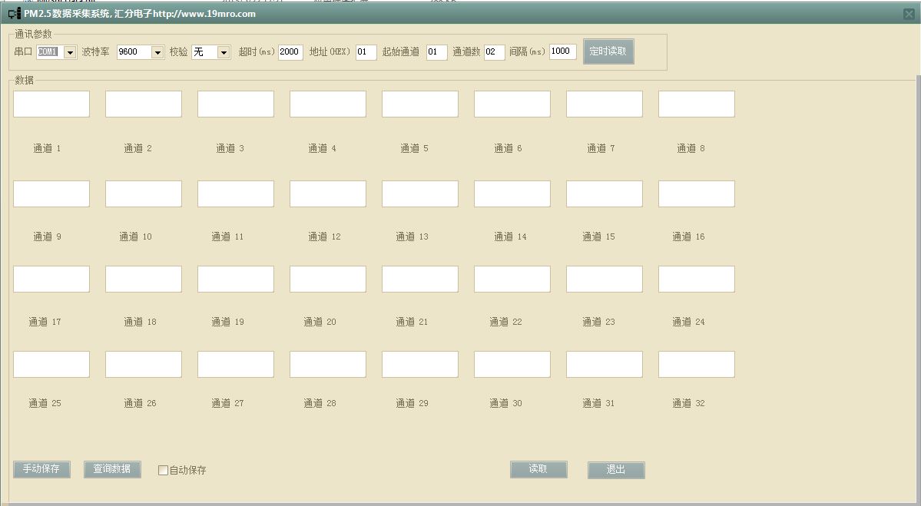Click the 起始通道 input field
Image resolution: width=921 pixels, height=506 pixels.
pos(436,52)
